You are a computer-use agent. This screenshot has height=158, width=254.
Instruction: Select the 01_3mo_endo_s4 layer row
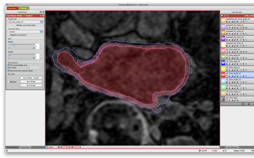237,80
